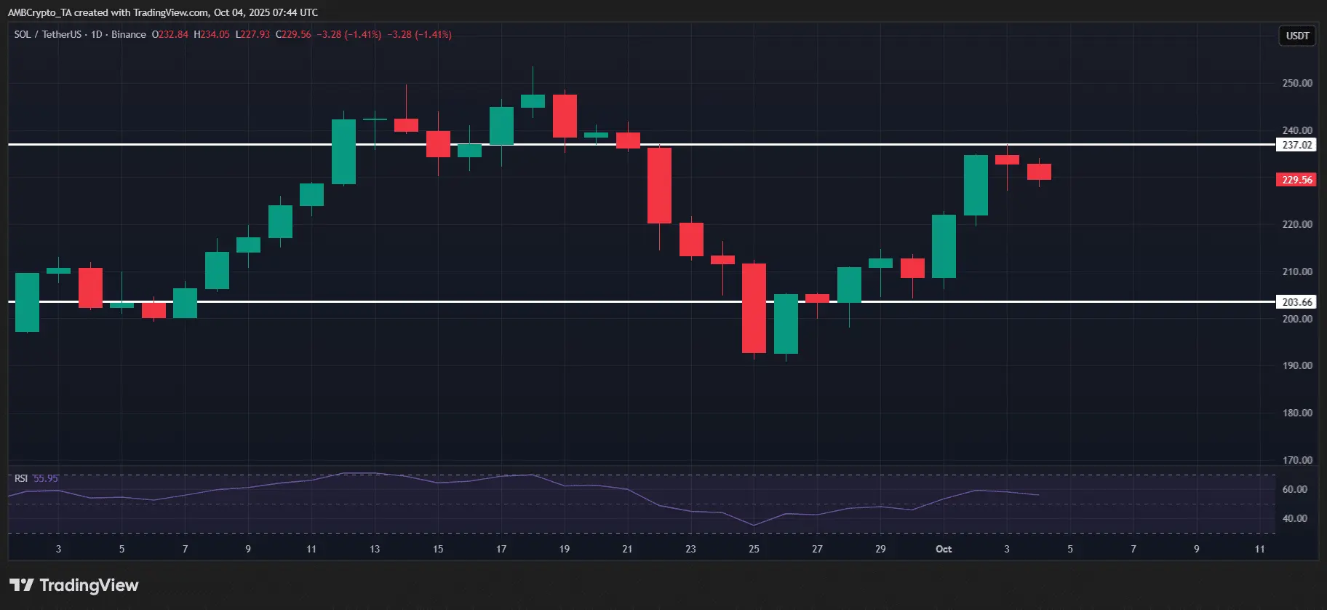Select the 237.02 resistance price label

[1296, 145]
